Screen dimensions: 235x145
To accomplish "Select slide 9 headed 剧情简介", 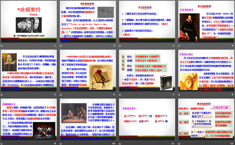I will (x=29, y=120).
